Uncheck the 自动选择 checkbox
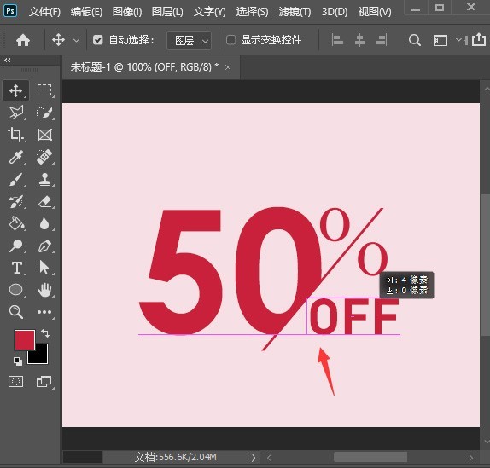490x468 pixels. click(x=98, y=40)
